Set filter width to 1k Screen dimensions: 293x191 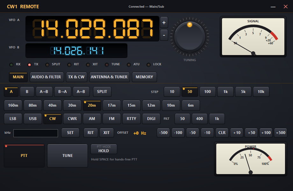[217, 119]
